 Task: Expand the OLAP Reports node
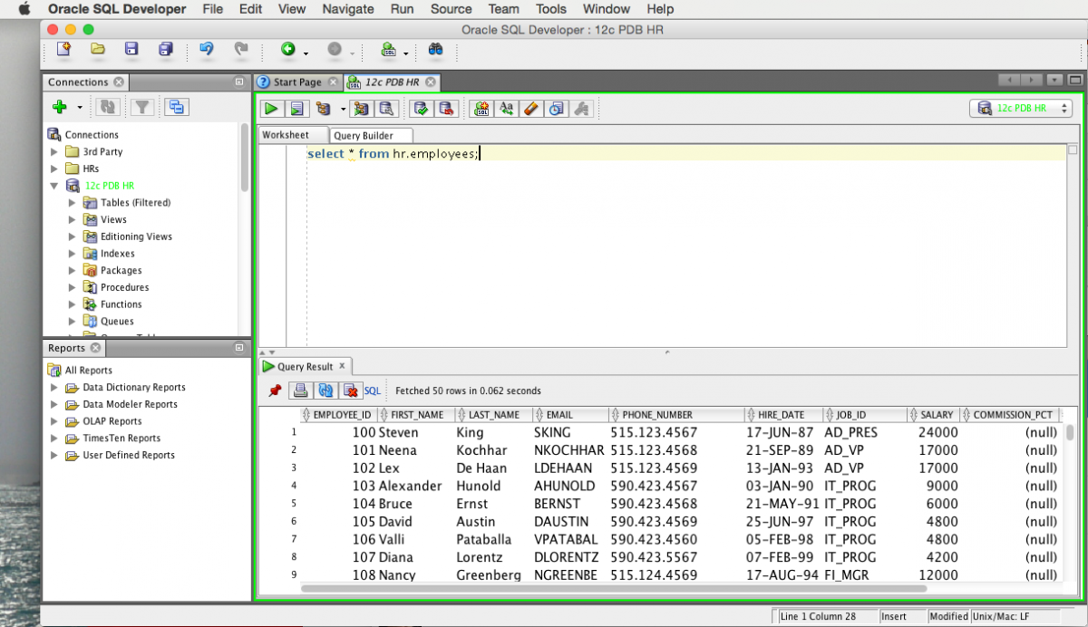pos(54,421)
